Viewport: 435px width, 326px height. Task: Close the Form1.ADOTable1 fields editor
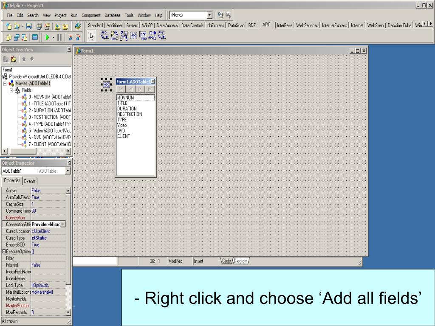153,81
